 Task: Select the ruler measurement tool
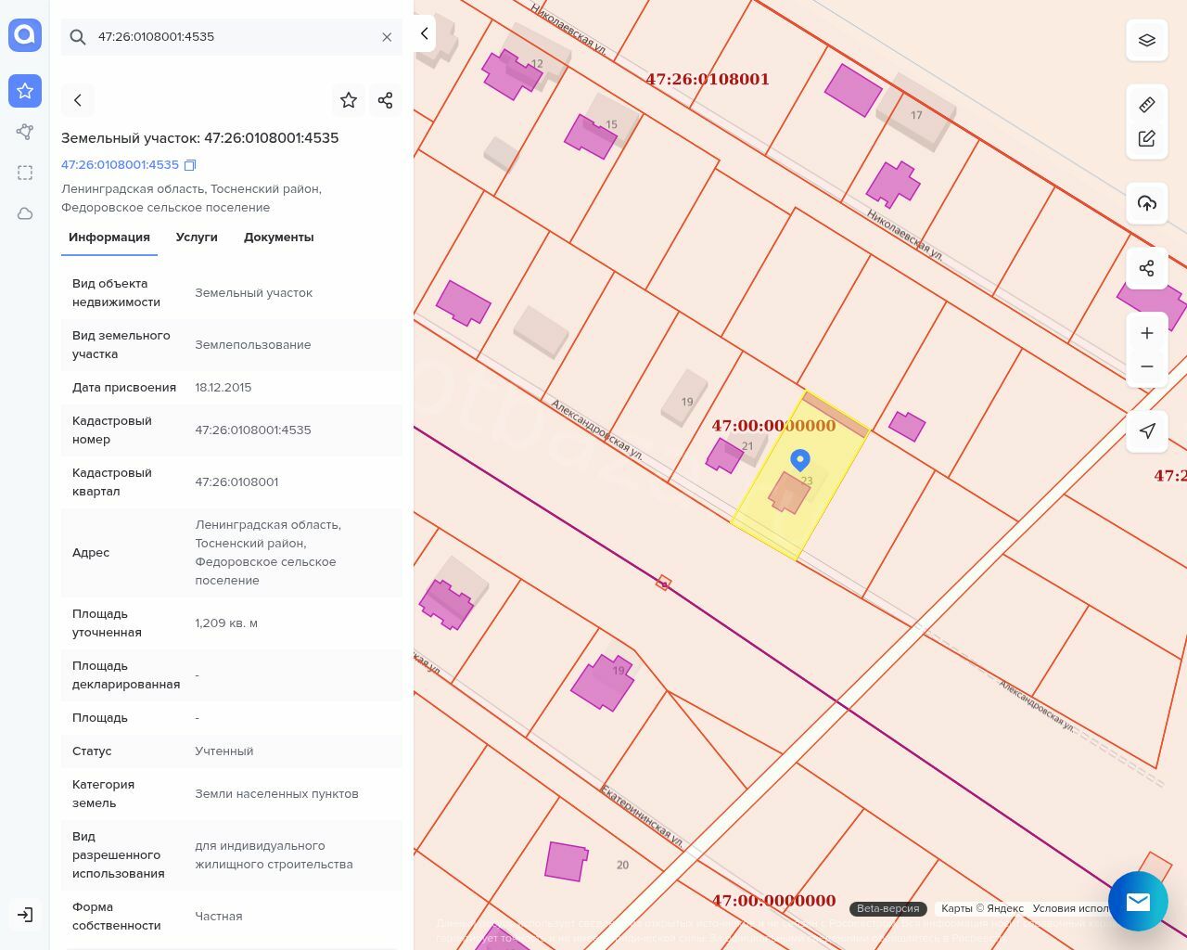1147,105
